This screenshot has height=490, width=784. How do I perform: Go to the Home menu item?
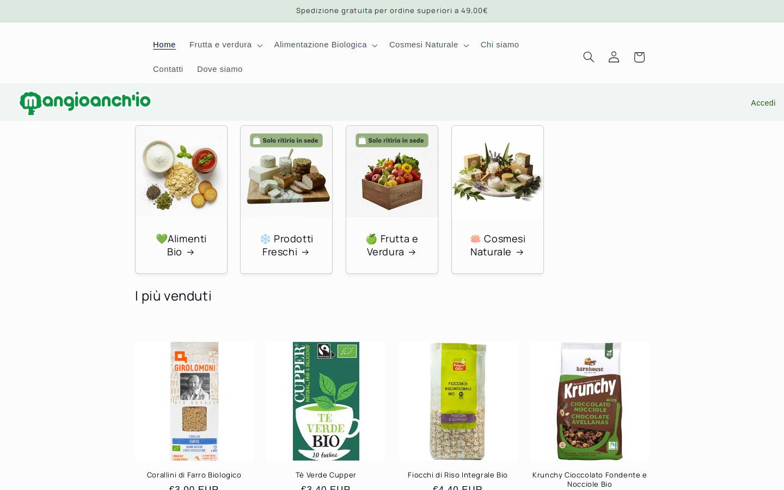coord(164,45)
